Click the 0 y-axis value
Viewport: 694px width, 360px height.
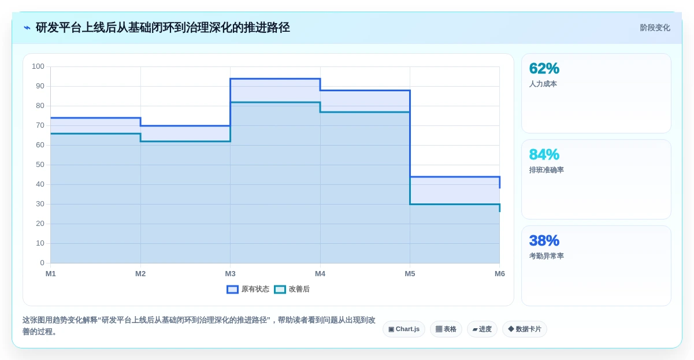(x=42, y=263)
